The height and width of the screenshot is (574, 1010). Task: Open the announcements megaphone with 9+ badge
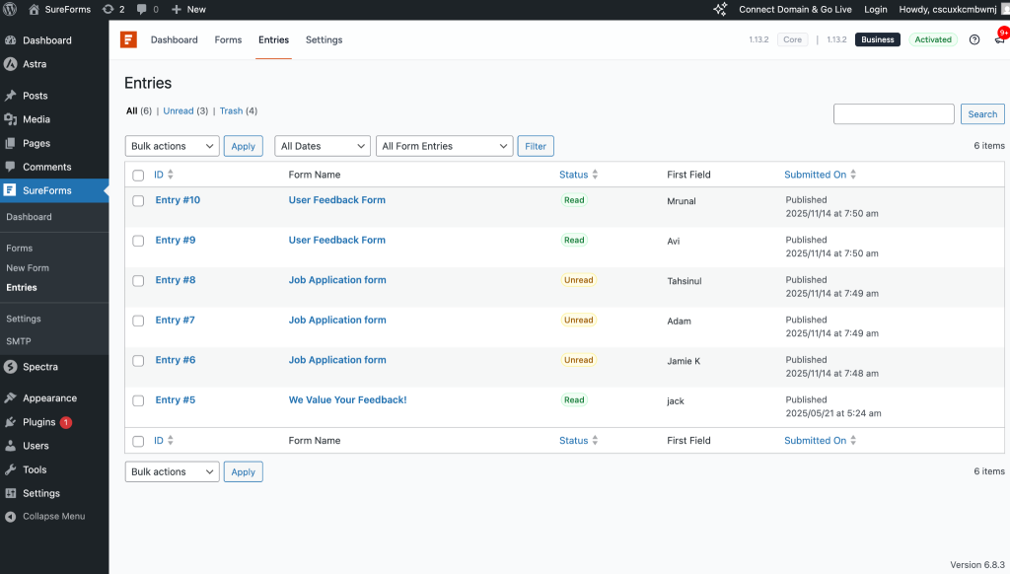click(x=999, y=39)
